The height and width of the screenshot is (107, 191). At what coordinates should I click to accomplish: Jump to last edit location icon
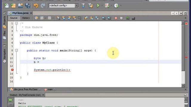coord(36,18)
